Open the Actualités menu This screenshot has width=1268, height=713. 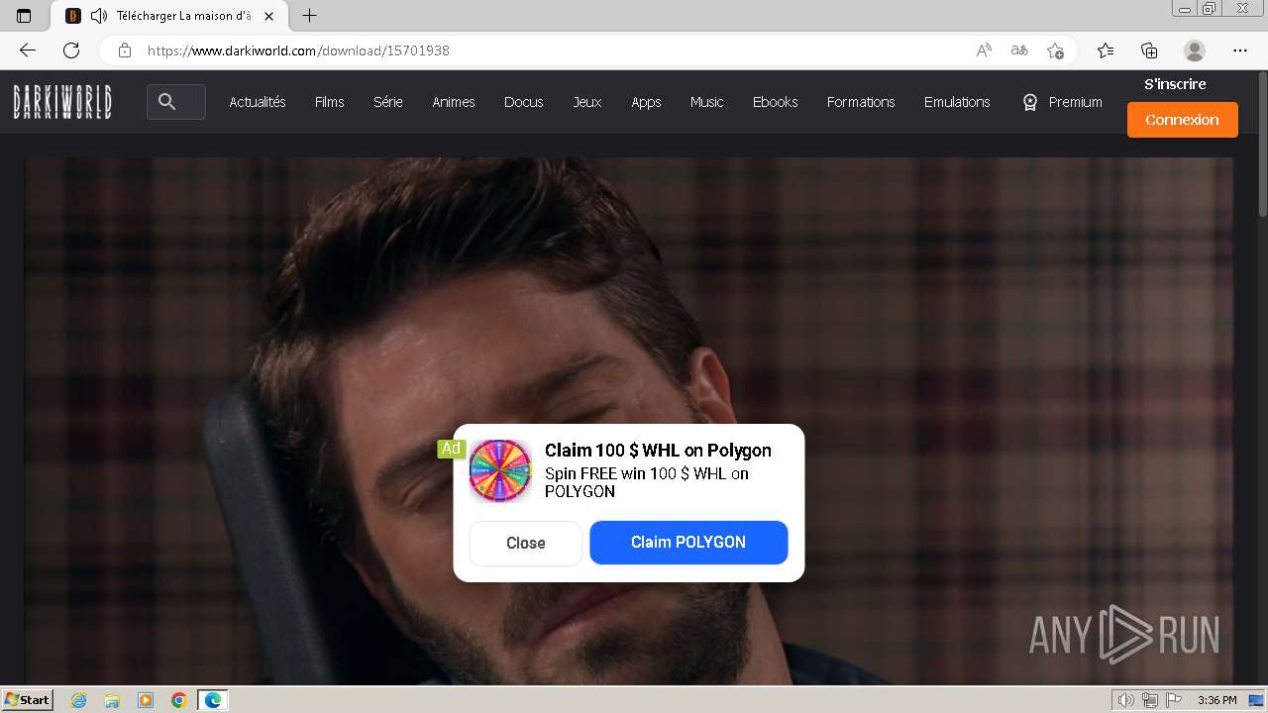click(x=258, y=102)
